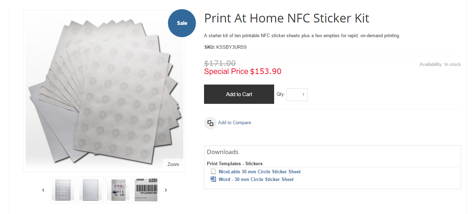Click the Print At Home NFC Sticker Kit title
Viewport: 475px width, 214px height.
click(x=287, y=18)
